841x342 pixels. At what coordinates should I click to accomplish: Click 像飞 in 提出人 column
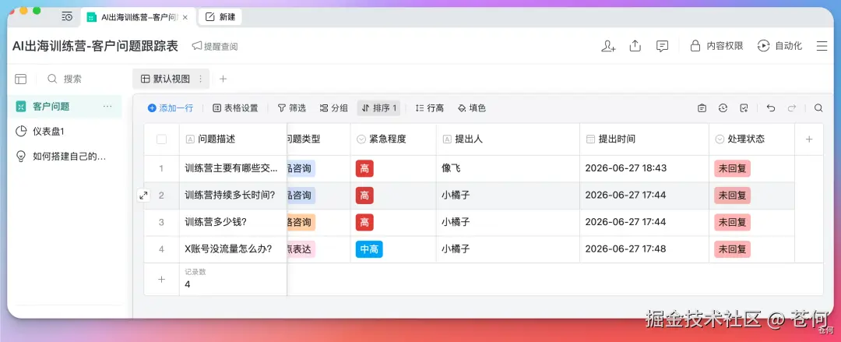tap(451, 168)
